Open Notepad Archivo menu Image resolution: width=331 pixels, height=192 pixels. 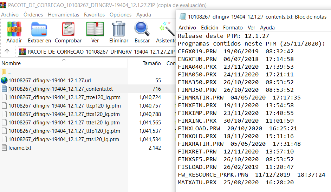pos(187,28)
